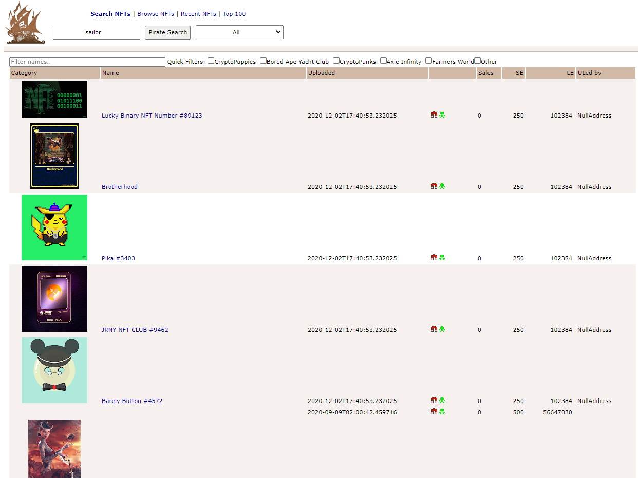This screenshot has height=478, width=638.
Task: Enable the CryptoPunks quick filter
Action: click(335, 60)
